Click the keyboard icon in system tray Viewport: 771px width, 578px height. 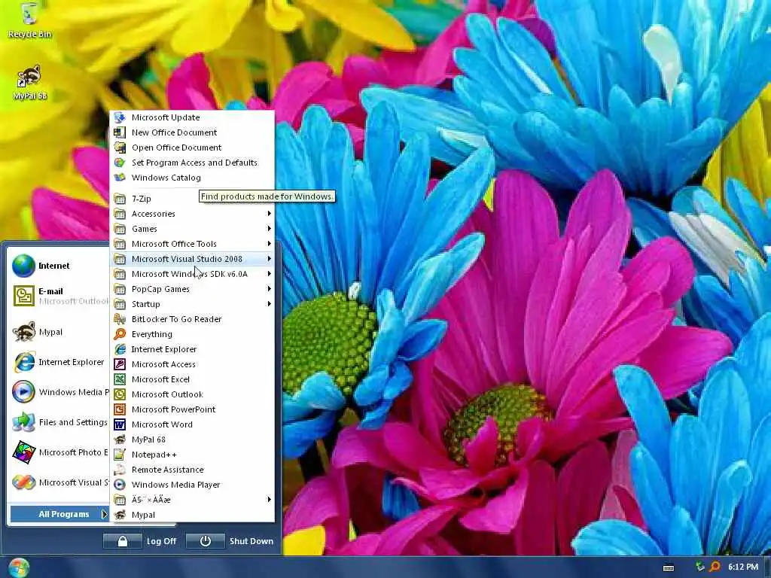coord(669,567)
